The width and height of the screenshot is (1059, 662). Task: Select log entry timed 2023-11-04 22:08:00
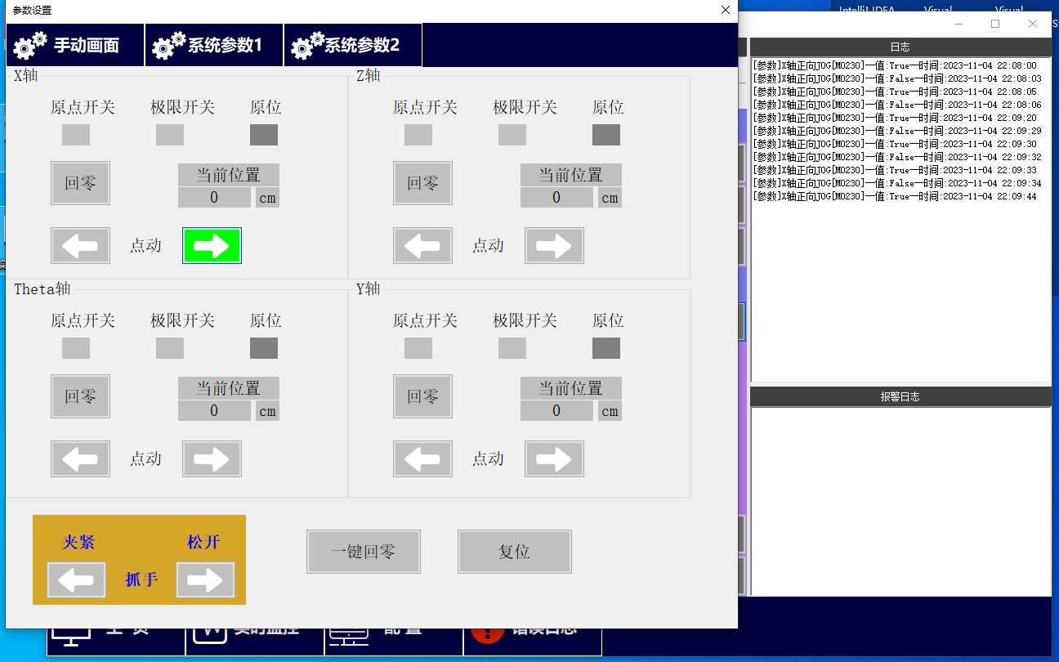[x=895, y=65]
